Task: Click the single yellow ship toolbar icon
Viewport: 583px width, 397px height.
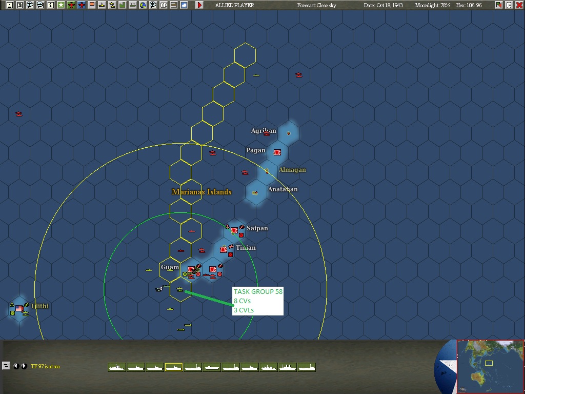Action: point(102,5)
